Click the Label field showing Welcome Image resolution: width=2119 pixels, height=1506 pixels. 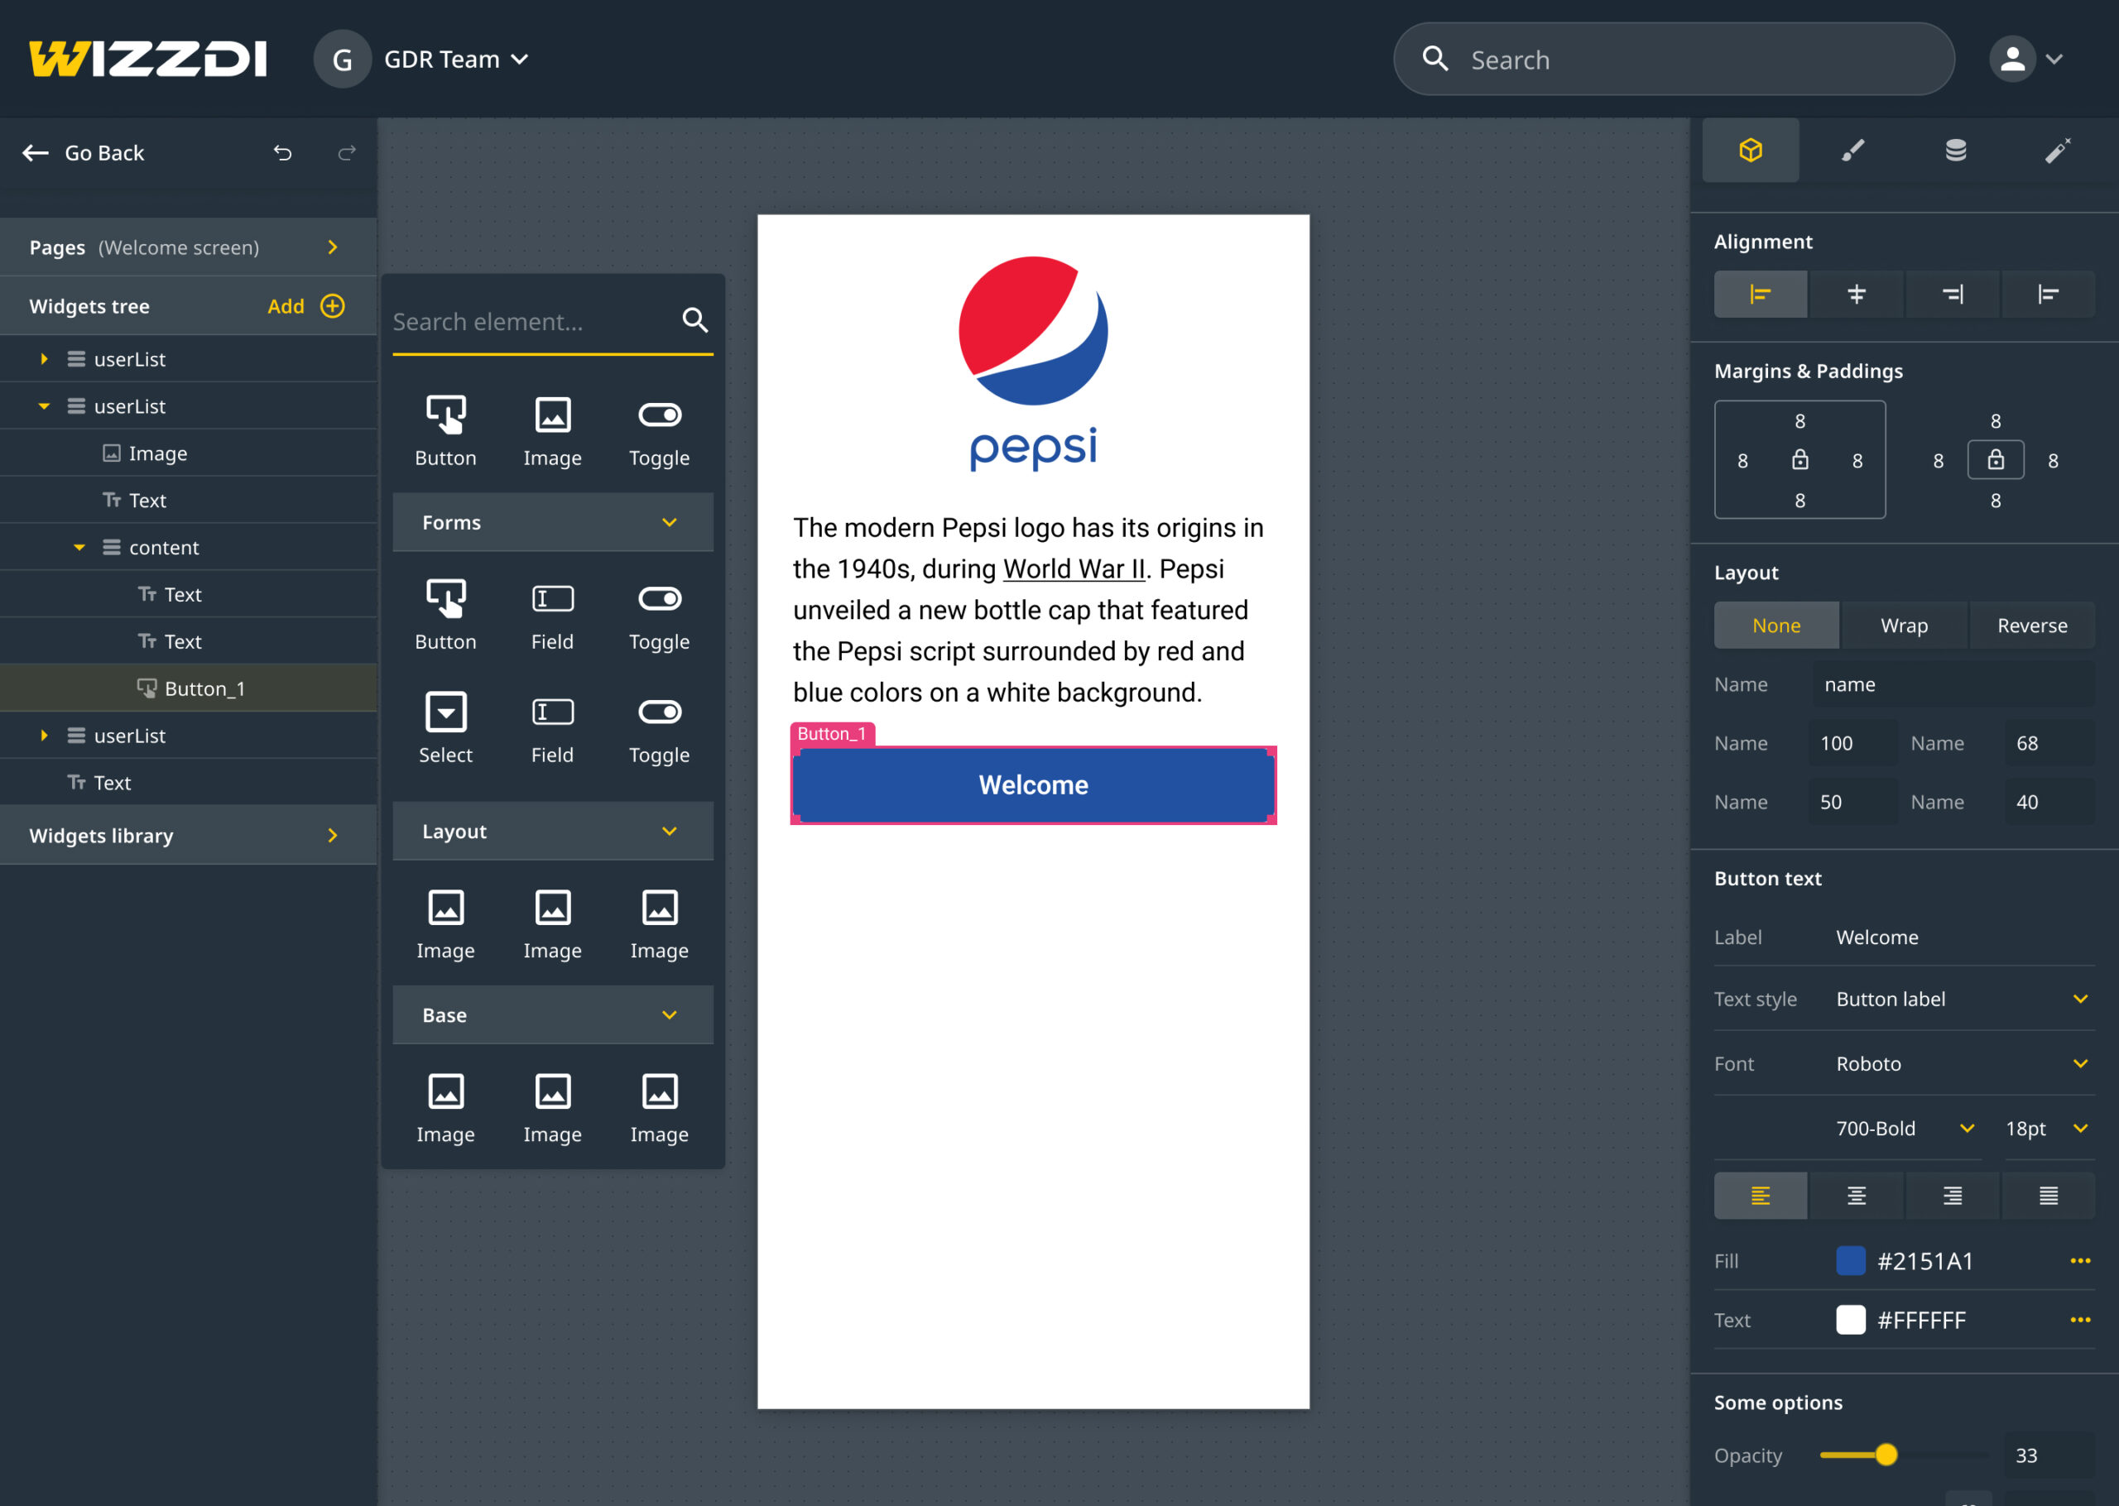tap(1964, 938)
